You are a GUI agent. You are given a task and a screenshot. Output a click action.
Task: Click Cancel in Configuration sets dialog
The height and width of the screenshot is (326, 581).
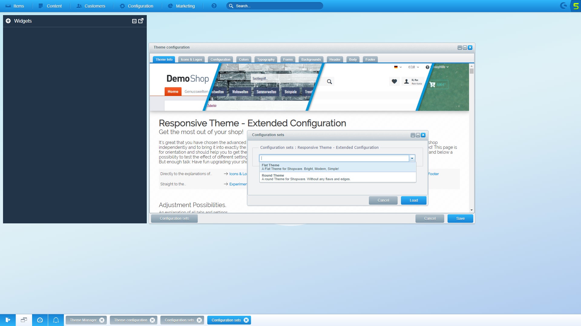383,200
